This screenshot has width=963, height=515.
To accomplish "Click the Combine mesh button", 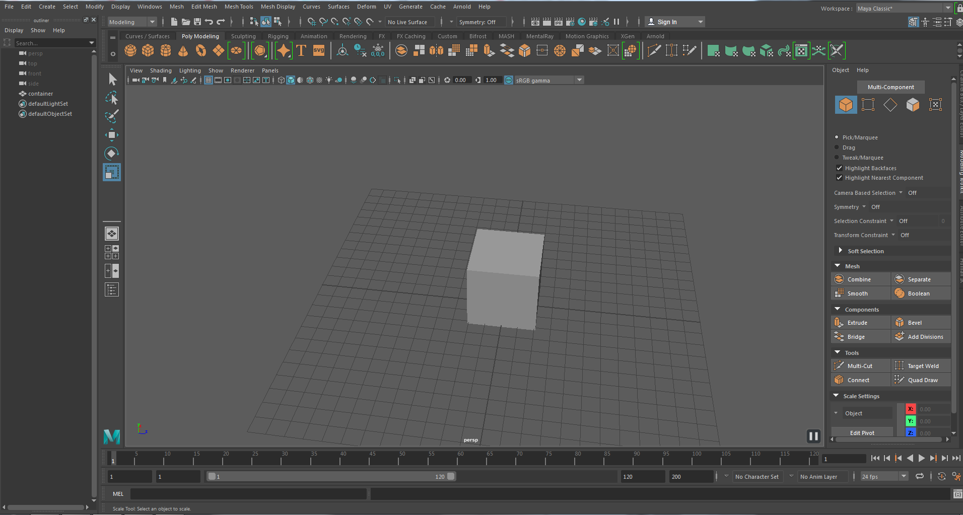I will click(x=861, y=279).
